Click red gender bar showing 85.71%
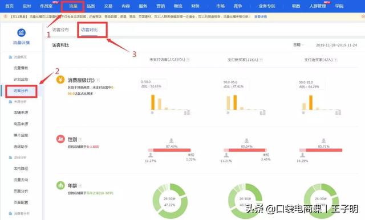 point(324,150)
